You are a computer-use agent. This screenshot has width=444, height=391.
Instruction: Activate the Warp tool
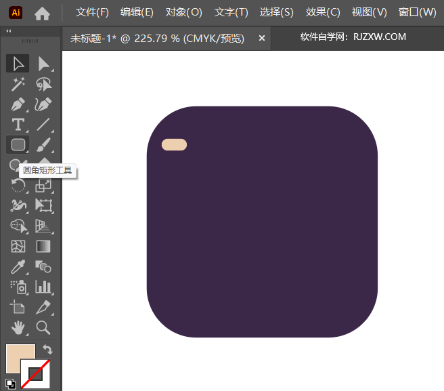tap(18, 205)
